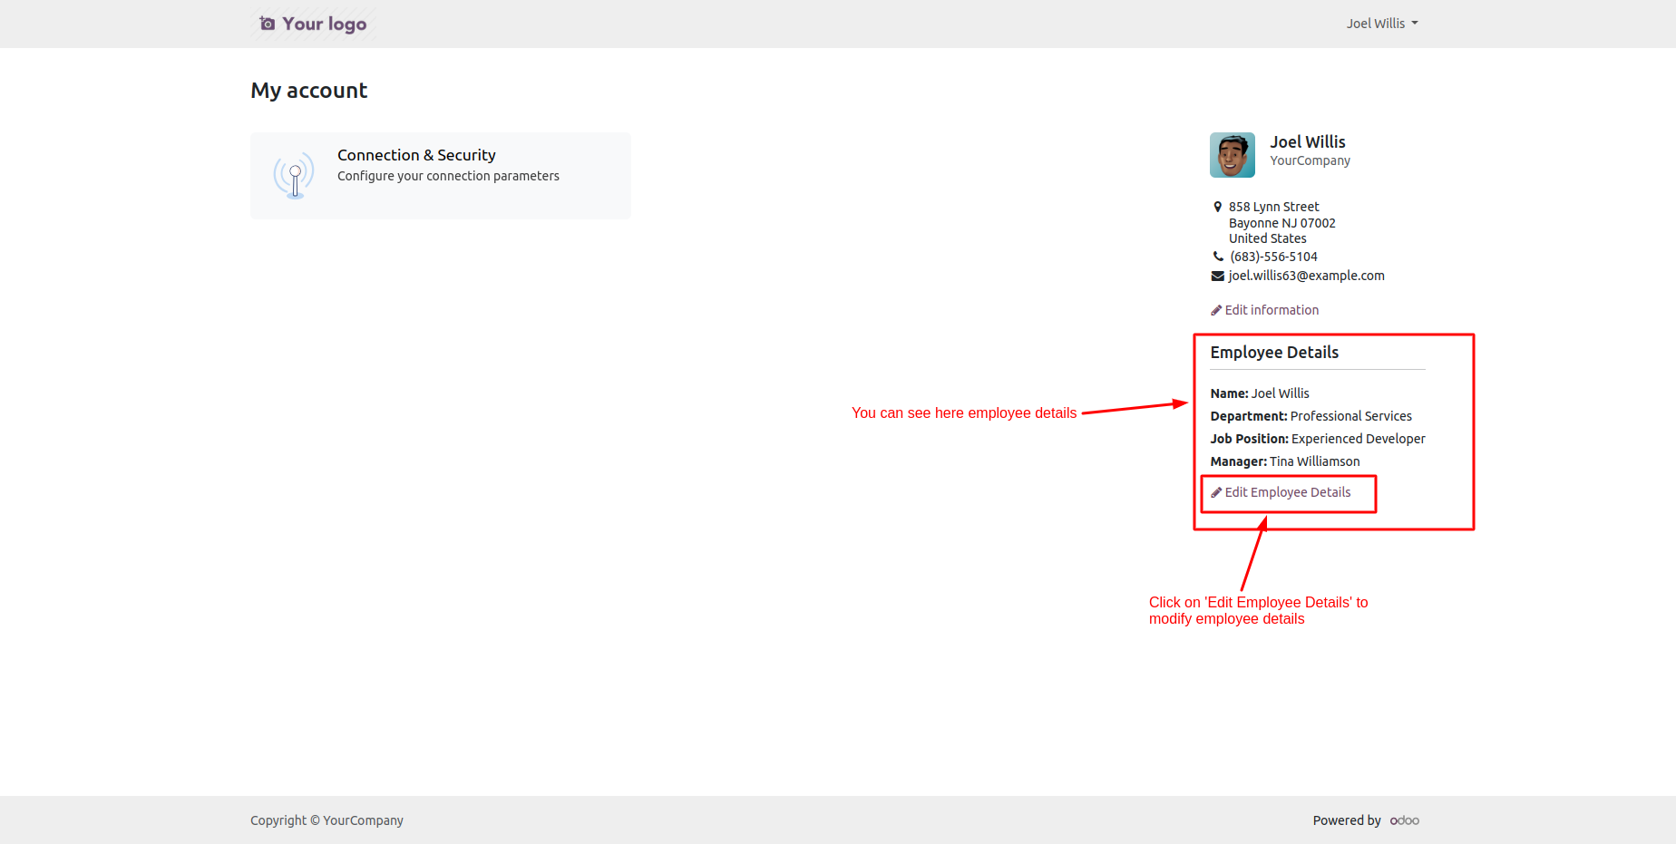Expand the Joel Willis user menu
1676x844 pixels.
(x=1381, y=24)
